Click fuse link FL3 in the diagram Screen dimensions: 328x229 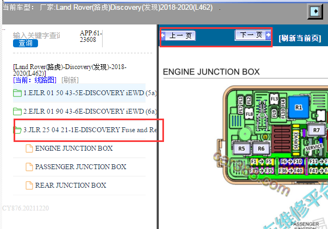click(274, 98)
